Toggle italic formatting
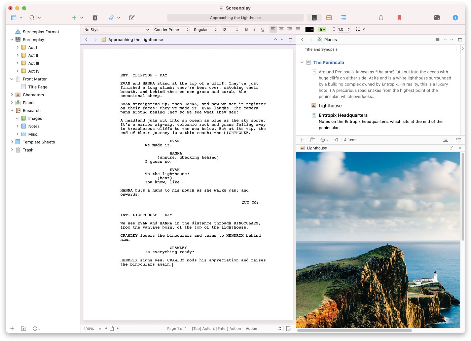 coord(254,30)
